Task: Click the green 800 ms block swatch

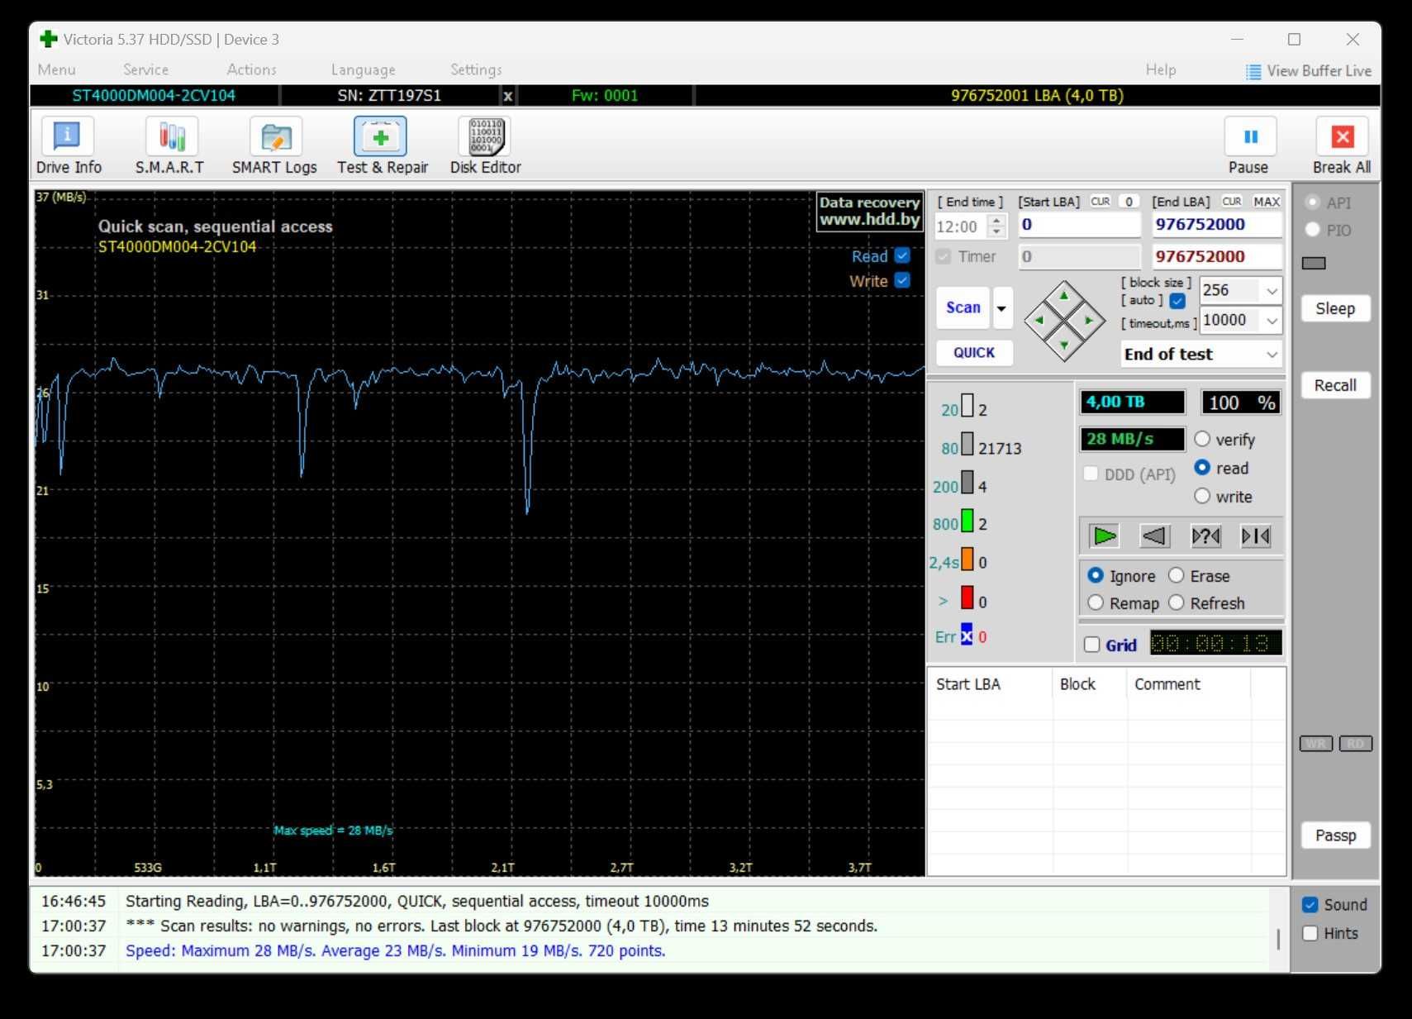Action: click(967, 521)
